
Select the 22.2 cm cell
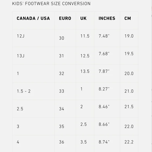129,142
